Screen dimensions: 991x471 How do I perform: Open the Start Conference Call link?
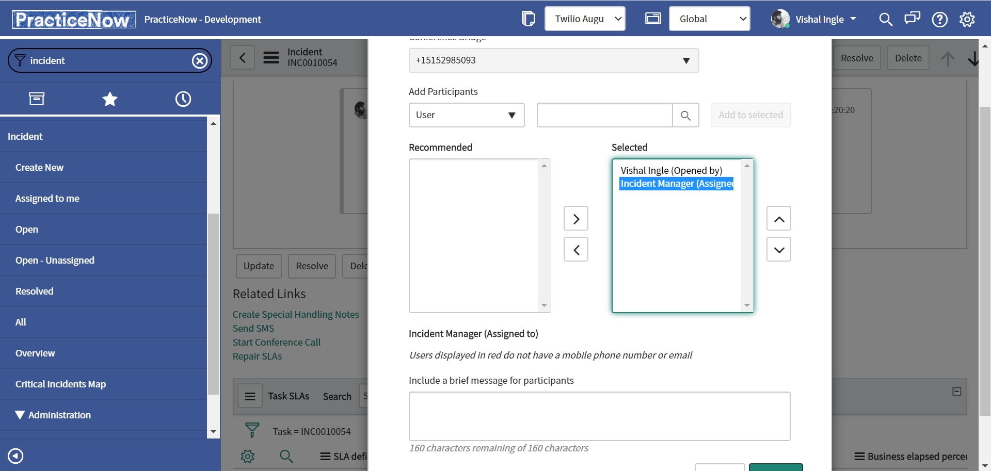pyautogui.click(x=277, y=342)
